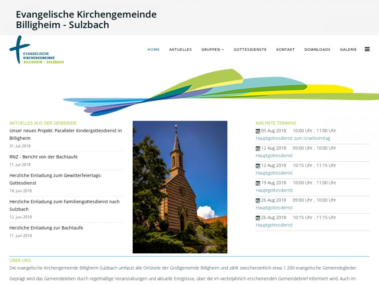379x284 pixels.
Task: Click the church photo
Action: click(x=180, y=187)
